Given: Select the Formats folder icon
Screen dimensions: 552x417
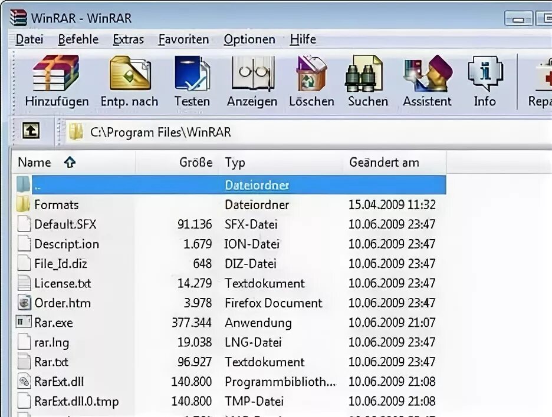Looking at the screenshot, I should coord(23,204).
